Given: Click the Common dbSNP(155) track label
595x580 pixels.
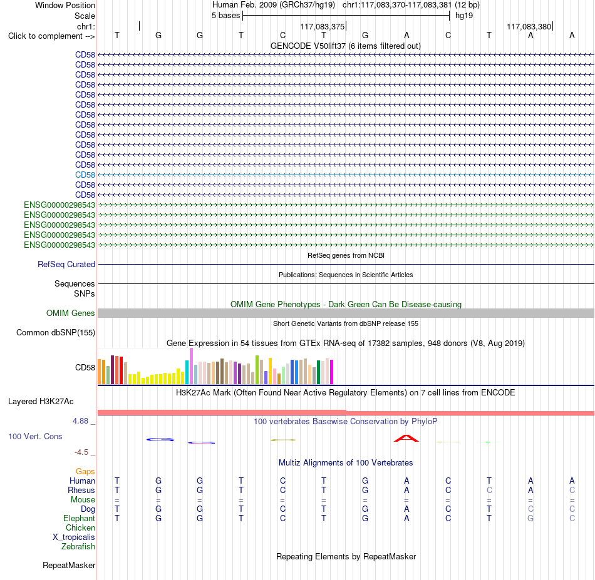Looking at the screenshot, I should 55,332.
